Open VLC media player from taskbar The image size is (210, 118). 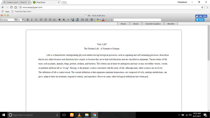pyautogui.click(x=79, y=115)
